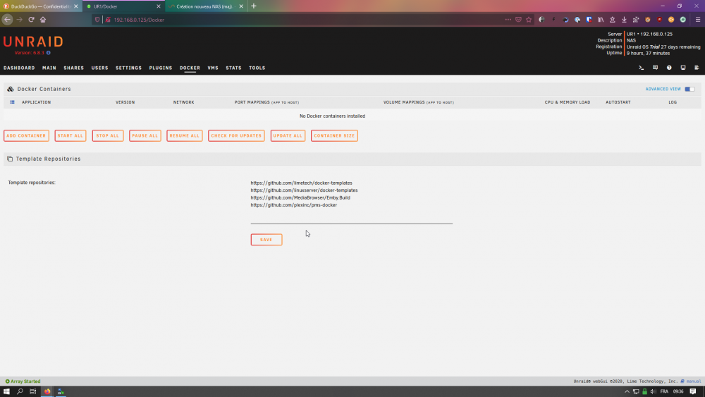Click the volume icon in system tray

[x=654, y=391]
